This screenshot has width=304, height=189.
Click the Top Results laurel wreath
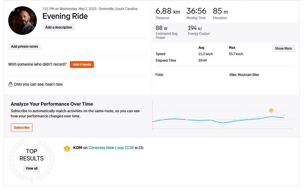[31, 161]
